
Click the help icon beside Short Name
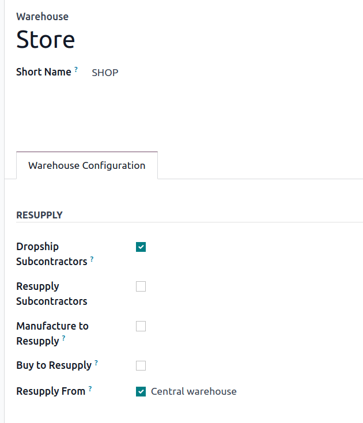[76, 69]
